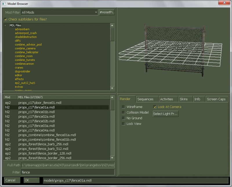Image resolution: width=232 pixels, height=187 pixels.
Task: Click the OK button
Action: pos(32,180)
